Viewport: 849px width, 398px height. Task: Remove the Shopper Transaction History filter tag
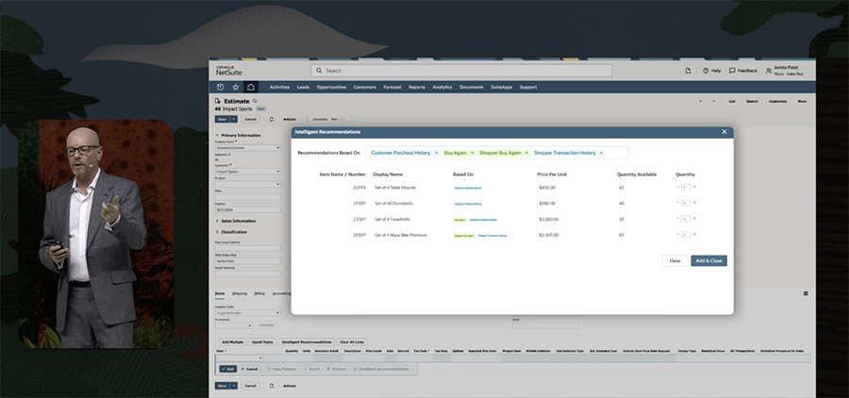(x=601, y=152)
